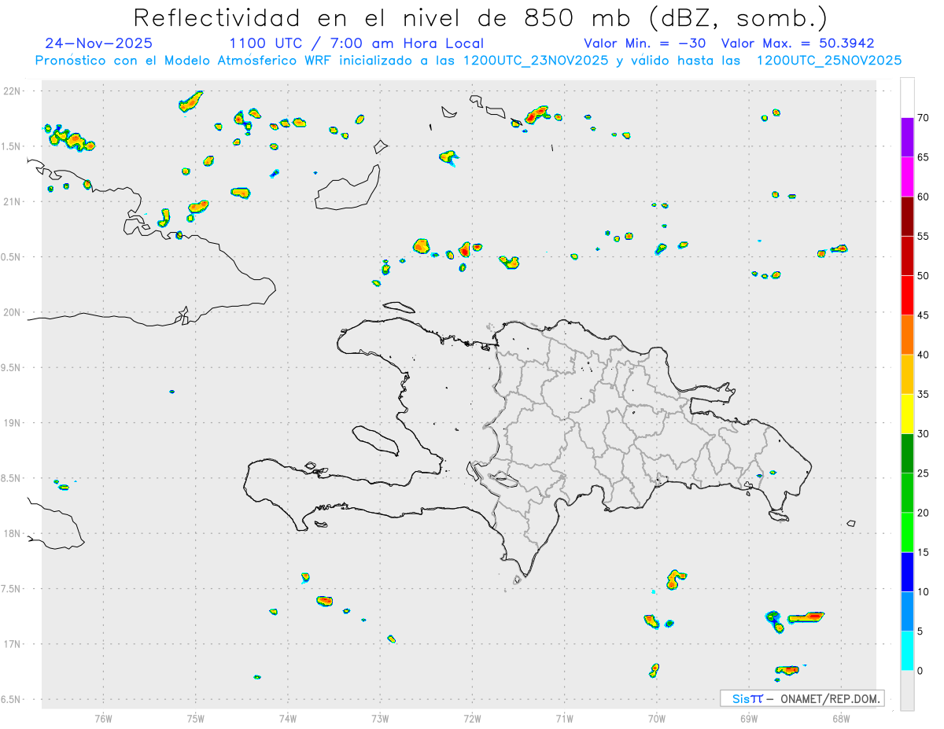
Task: Click the light blue 5–10 dBZ colorbar segment
Action: point(907,612)
